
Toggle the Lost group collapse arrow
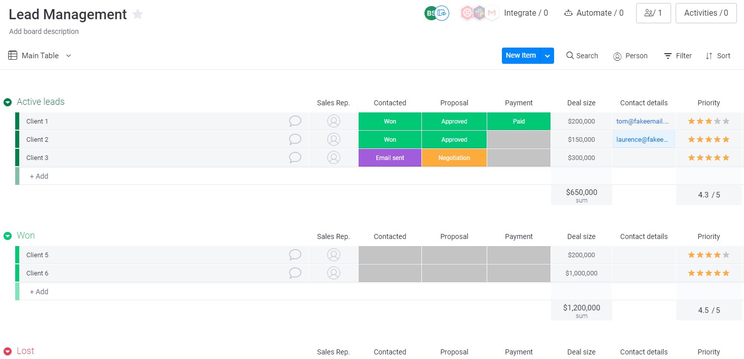coord(7,351)
